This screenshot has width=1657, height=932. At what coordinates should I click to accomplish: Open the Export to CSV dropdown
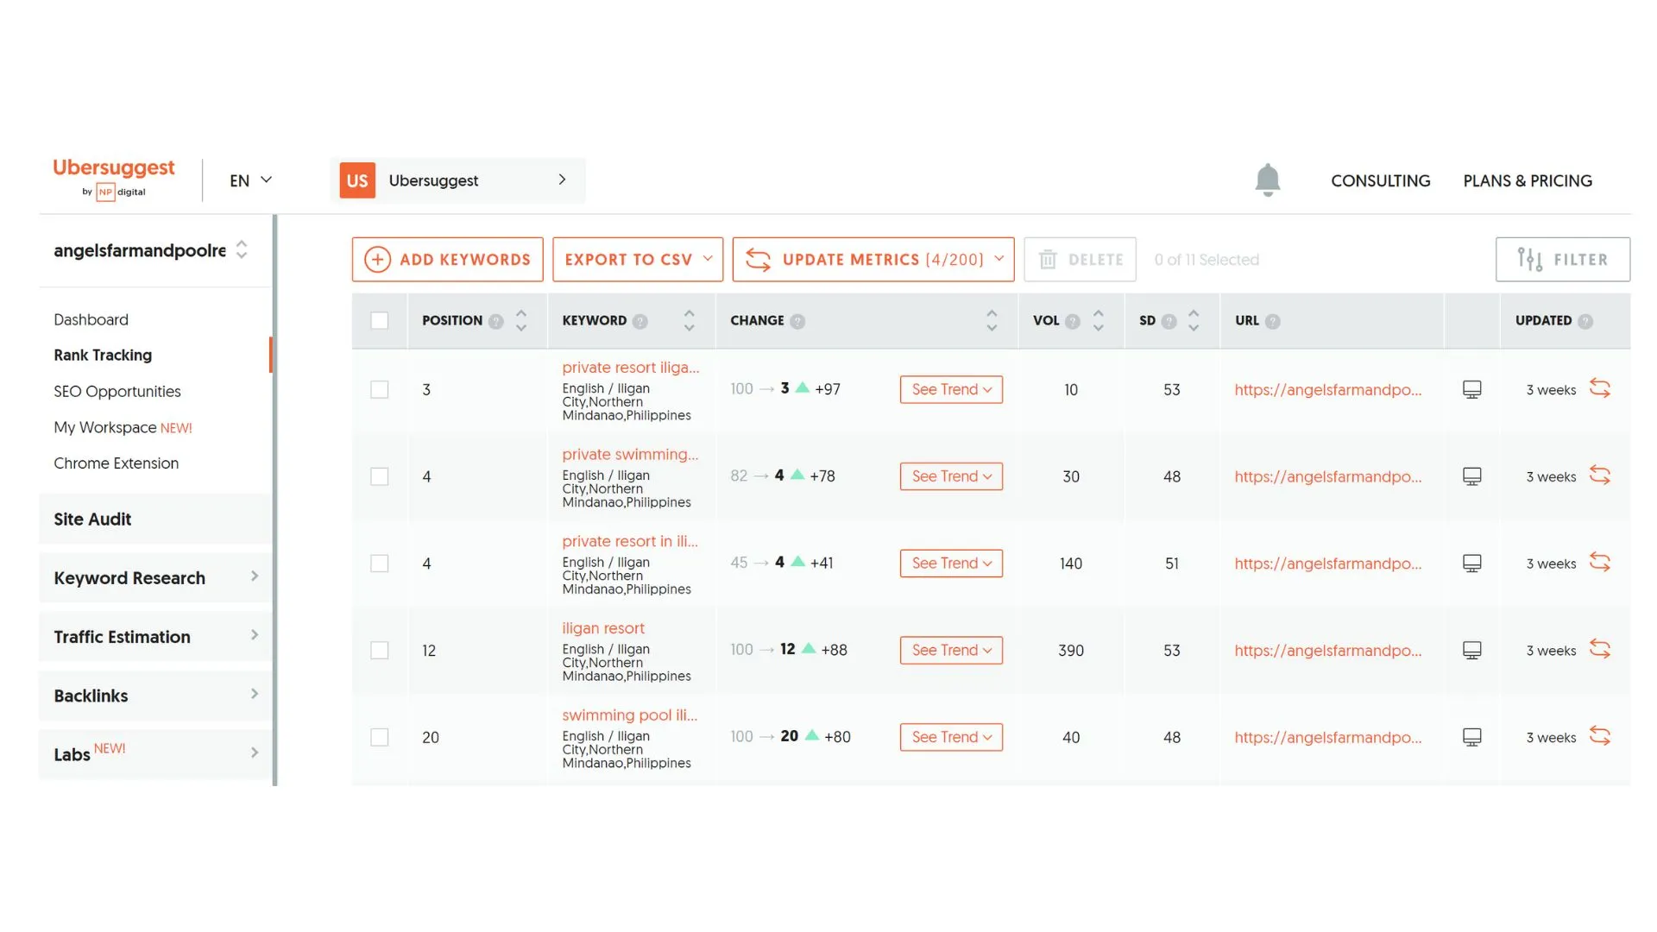pos(638,259)
